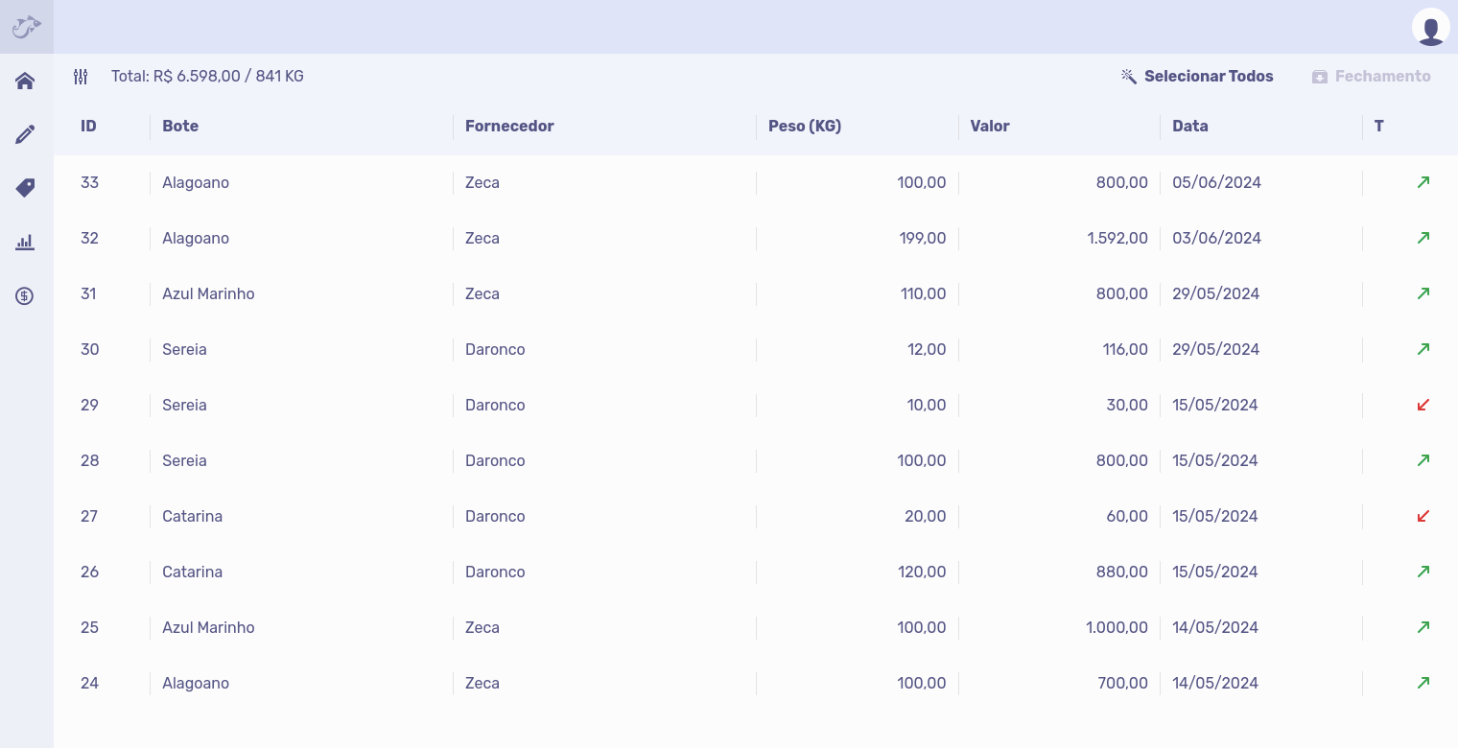Image resolution: width=1458 pixels, height=748 pixels.
Task: Open the pencil edit sidebar icon
Action: click(x=25, y=134)
